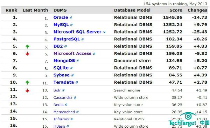Click the green up arrow in Teradata row
Viewport: 210px width, 128px height.
pyautogui.click(x=27, y=83)
